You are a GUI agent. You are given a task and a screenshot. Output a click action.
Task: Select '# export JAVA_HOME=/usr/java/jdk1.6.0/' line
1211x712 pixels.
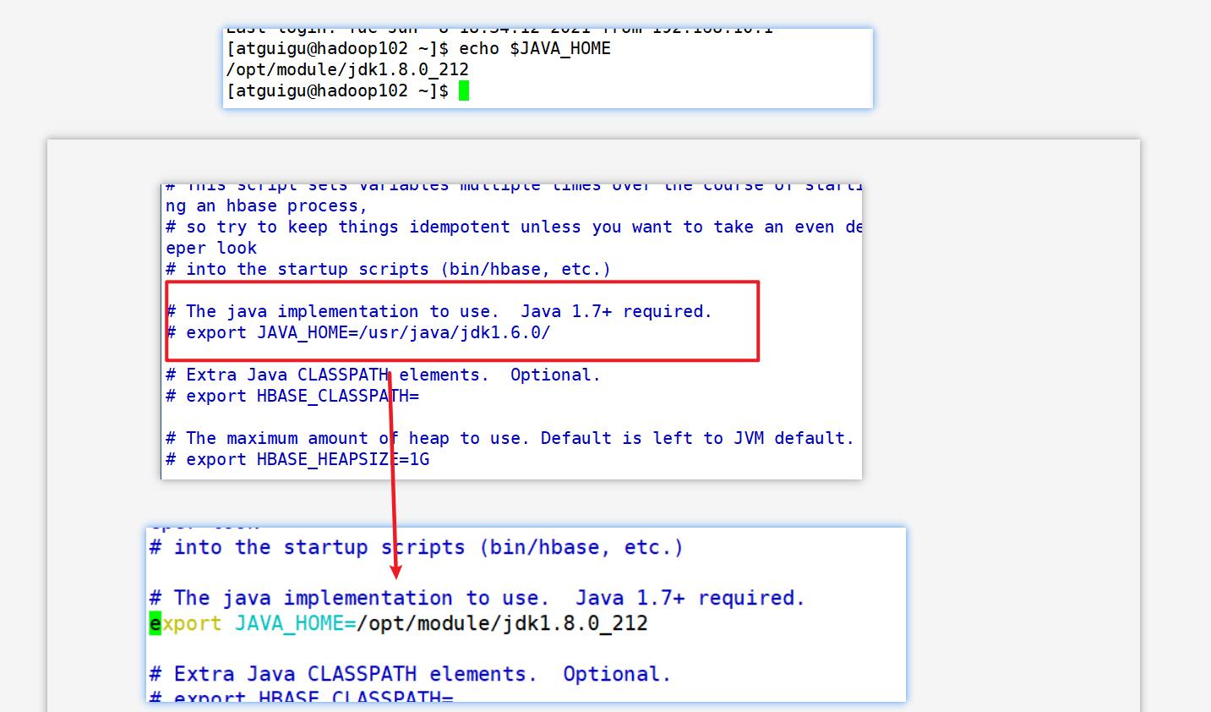[358, 333]
